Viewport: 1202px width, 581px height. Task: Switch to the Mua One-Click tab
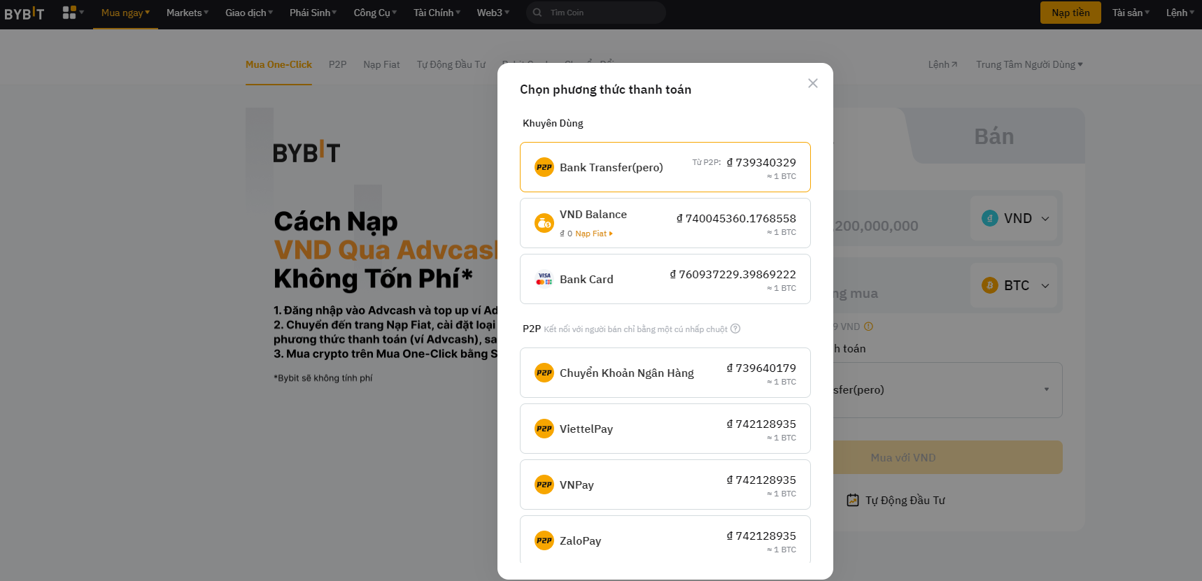click(x=278, y=64)
